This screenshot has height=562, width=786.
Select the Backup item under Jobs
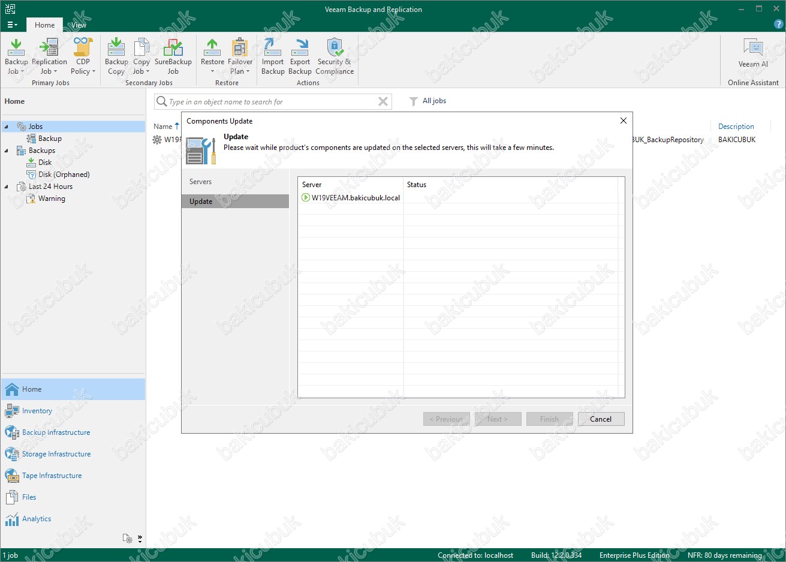pyautogui.click(x=50, y=139)
